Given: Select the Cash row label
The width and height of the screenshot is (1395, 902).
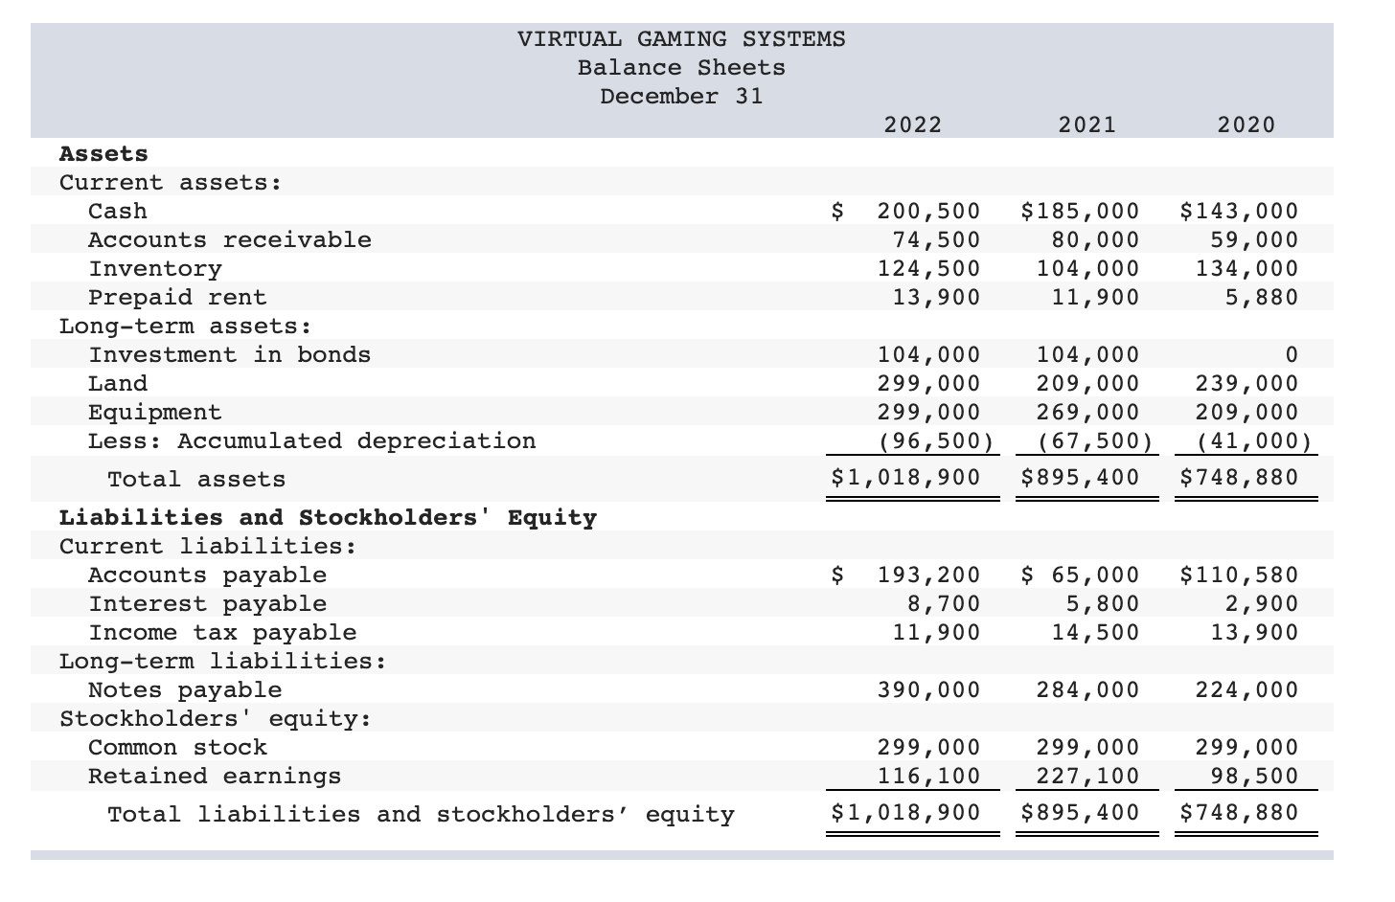Looking at the screenshot, I should point(118,212).
